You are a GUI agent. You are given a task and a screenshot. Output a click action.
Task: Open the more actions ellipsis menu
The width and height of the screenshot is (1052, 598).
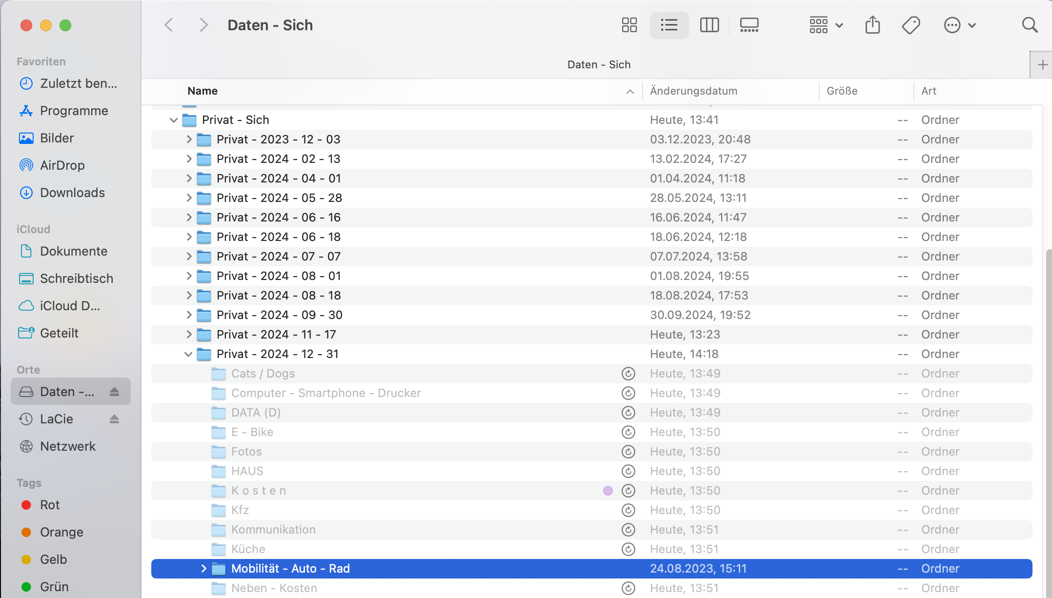pyautogui.click(x=959, y=25)
